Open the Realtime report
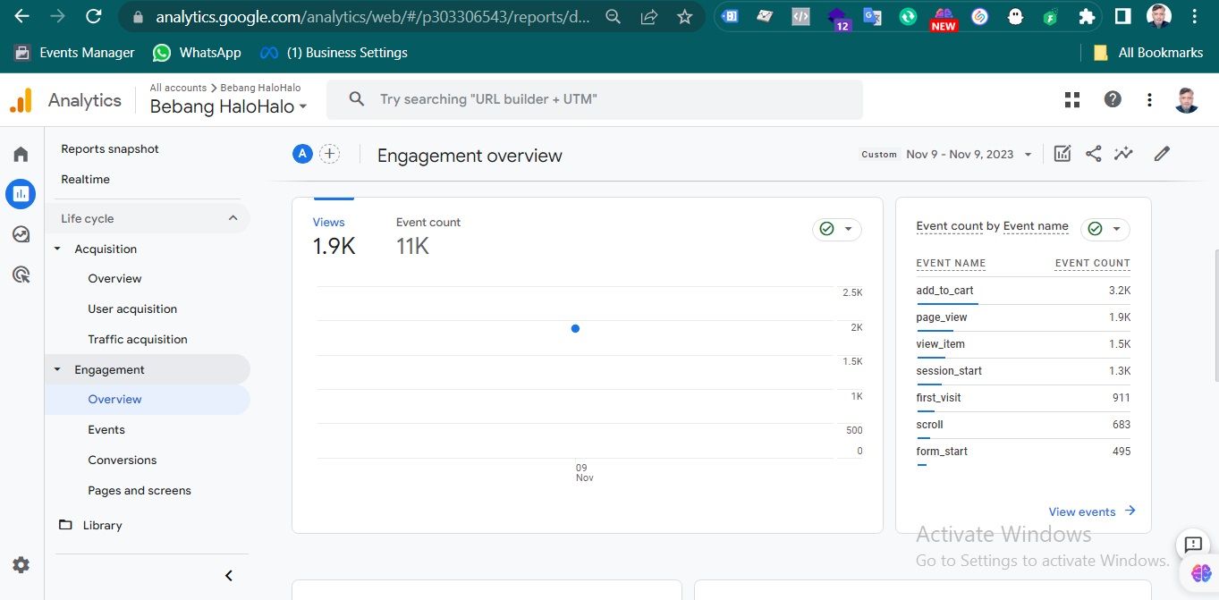Image resolution: width=1219 pixels, height=600 pixels. pos(85,179)
